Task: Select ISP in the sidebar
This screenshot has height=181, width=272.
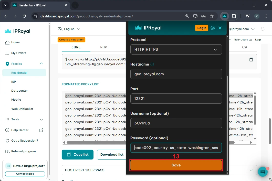Action: coord(14,82)
